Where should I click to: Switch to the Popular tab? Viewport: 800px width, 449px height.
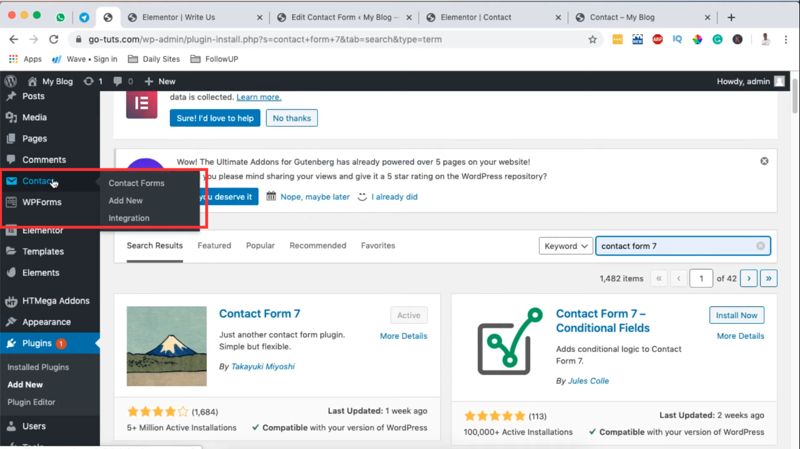tap(261, 246)
